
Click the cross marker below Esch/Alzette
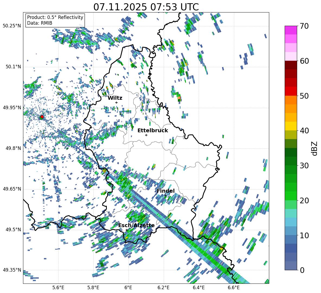coord(127,230)
